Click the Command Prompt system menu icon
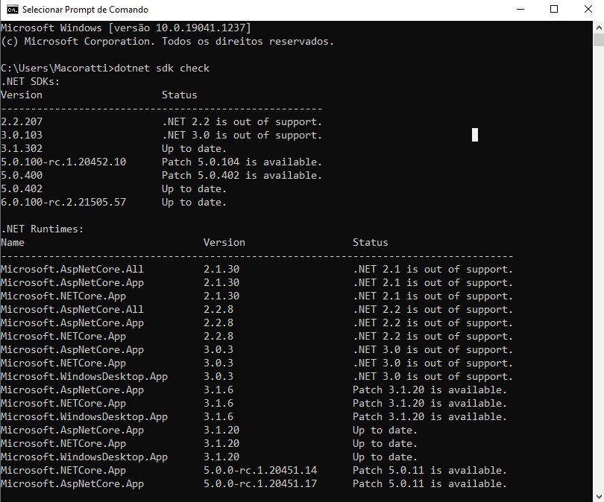Screen dimensions: 604x502 click(x=13, y=9)
